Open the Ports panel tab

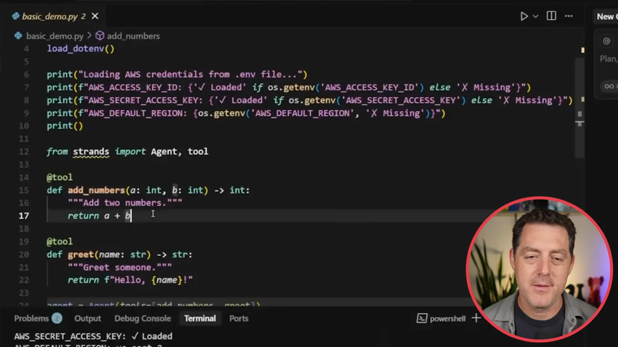(239, 318)
